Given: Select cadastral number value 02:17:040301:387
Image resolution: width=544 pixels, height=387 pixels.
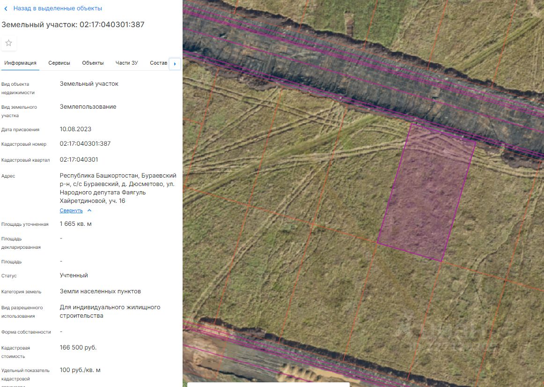Looking at the screenshot, I should point(85,144).
